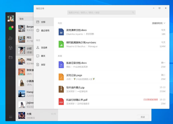Open the 软件插件集合.zip file
This screenshot has width=173, height=124.
[x=112, y=89]
